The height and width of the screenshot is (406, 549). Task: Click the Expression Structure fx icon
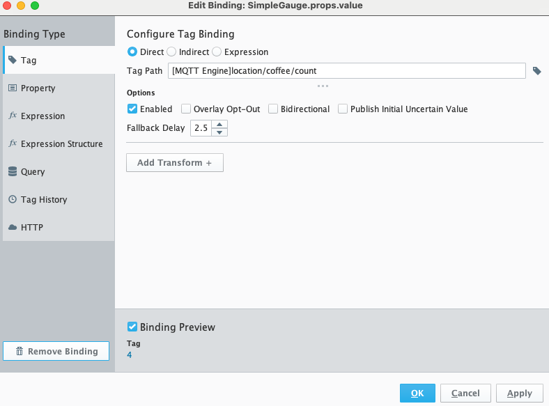click(x=13, y=143)
